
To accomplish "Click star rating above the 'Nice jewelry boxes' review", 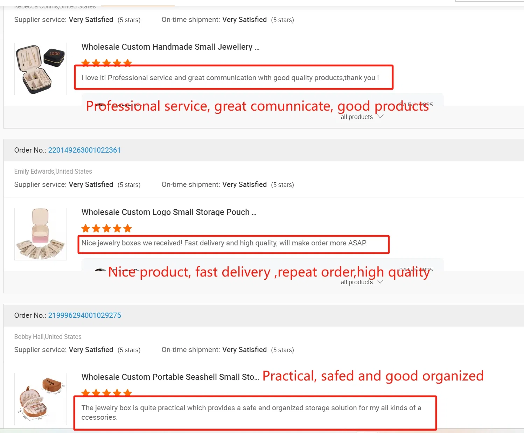I will click(106, 229).
